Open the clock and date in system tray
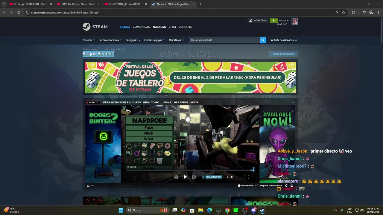Viewport: 383px width, 215px height. coord(373,210)
